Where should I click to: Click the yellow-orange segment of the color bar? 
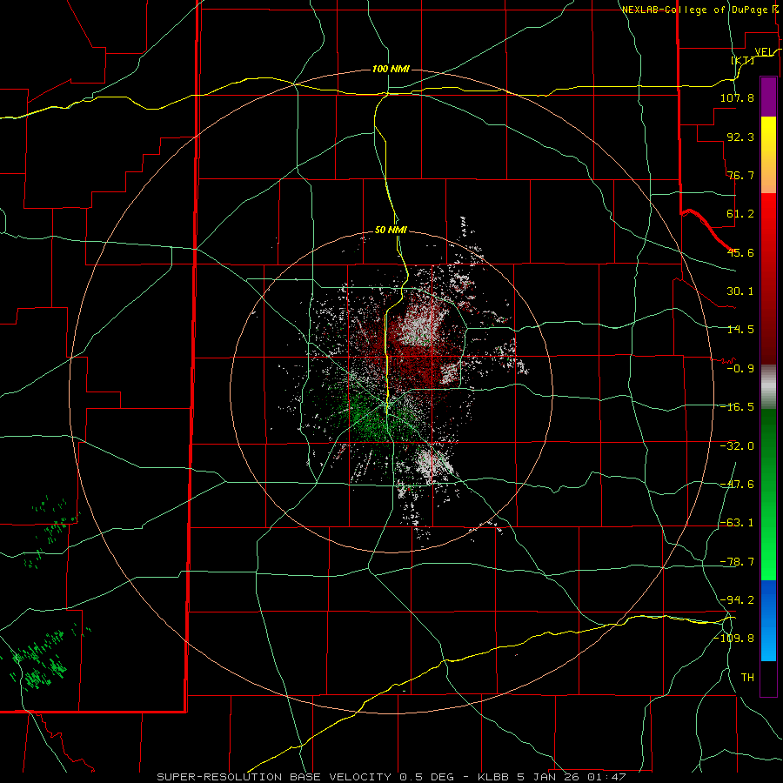tap(768, 155)
